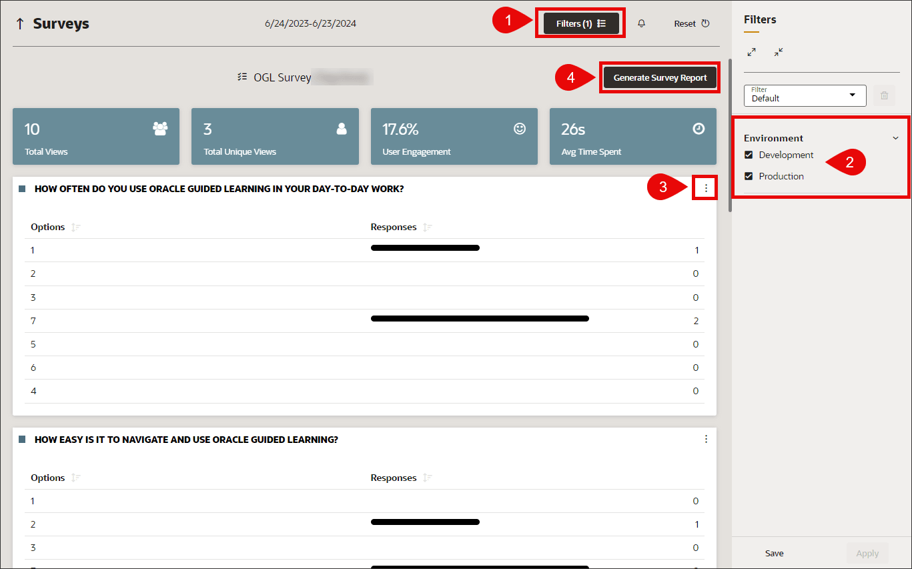Click the clock icon on the Avg Time Spent card
Image resolution: width=912 pixels, height=569 pixels.
click(x=699, y=129)
